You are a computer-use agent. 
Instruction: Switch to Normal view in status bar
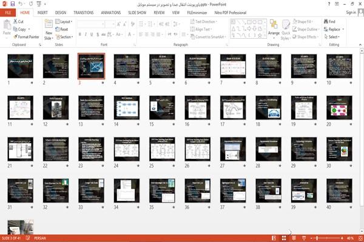click(x=274, y=238)
